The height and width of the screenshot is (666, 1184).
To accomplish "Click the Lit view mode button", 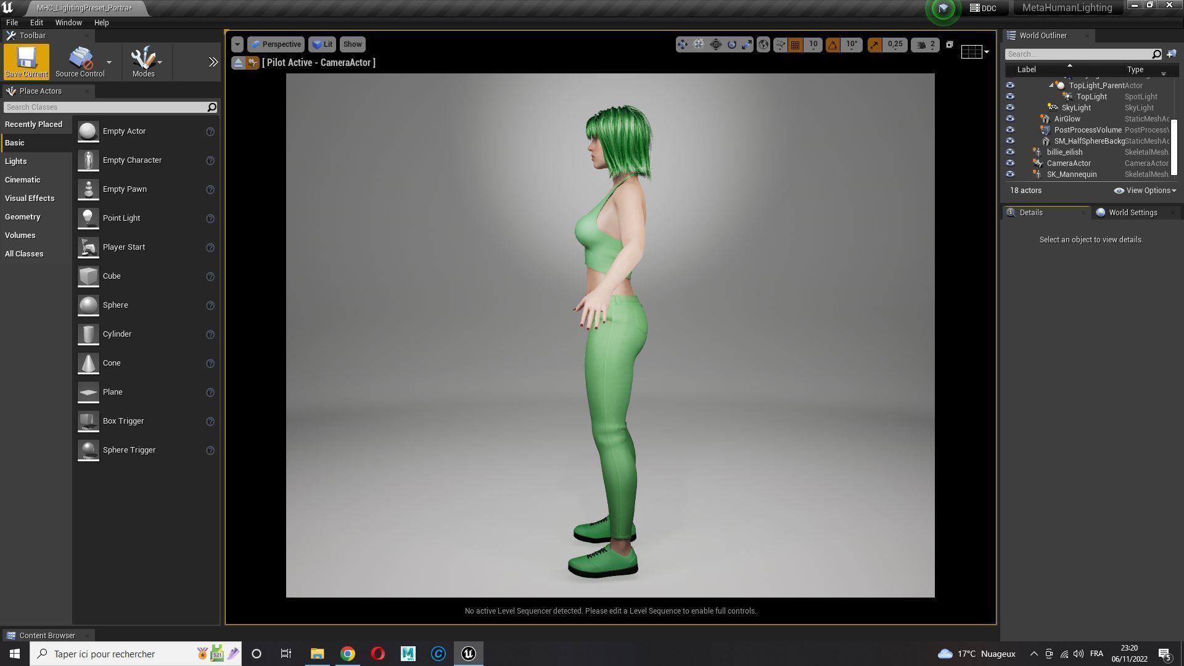I will 322,44.
